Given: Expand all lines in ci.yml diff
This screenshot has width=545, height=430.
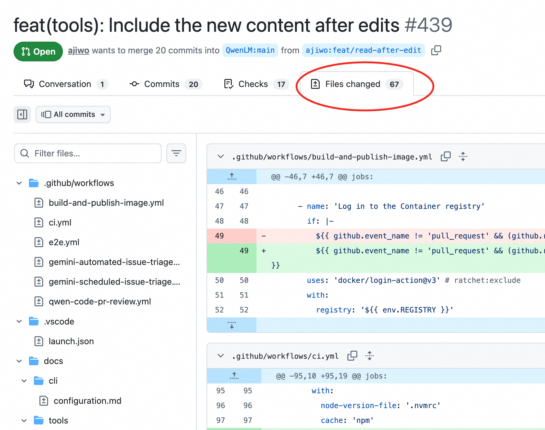Looking at the screenshot, I should [x=369, y=356].
